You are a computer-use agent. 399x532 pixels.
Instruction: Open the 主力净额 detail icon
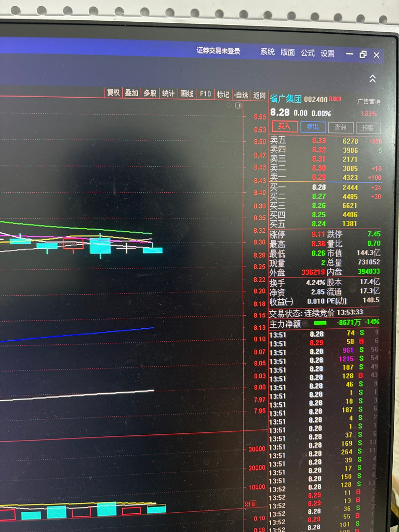coord(305,324)
